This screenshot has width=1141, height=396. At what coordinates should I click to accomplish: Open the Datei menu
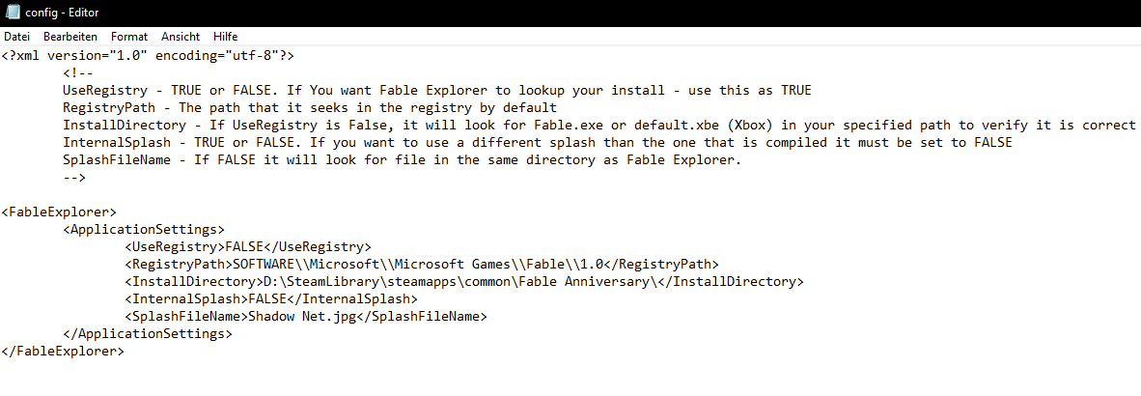[x=17, y=36]
